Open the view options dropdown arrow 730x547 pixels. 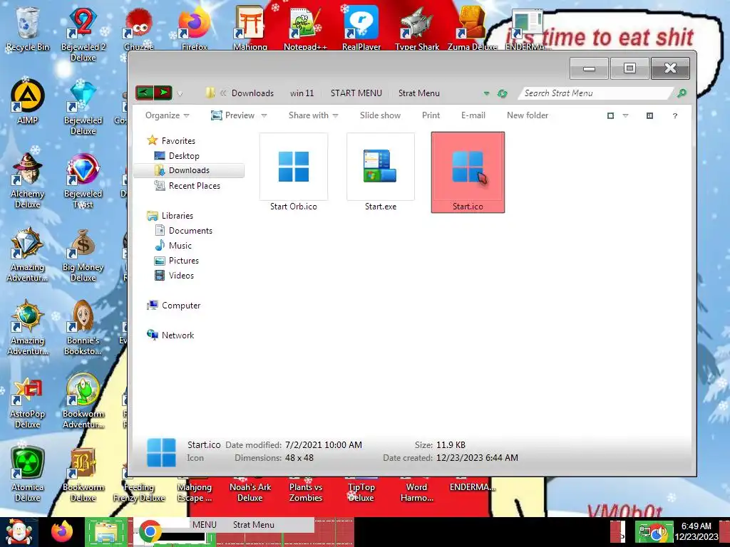click(626, 116)
